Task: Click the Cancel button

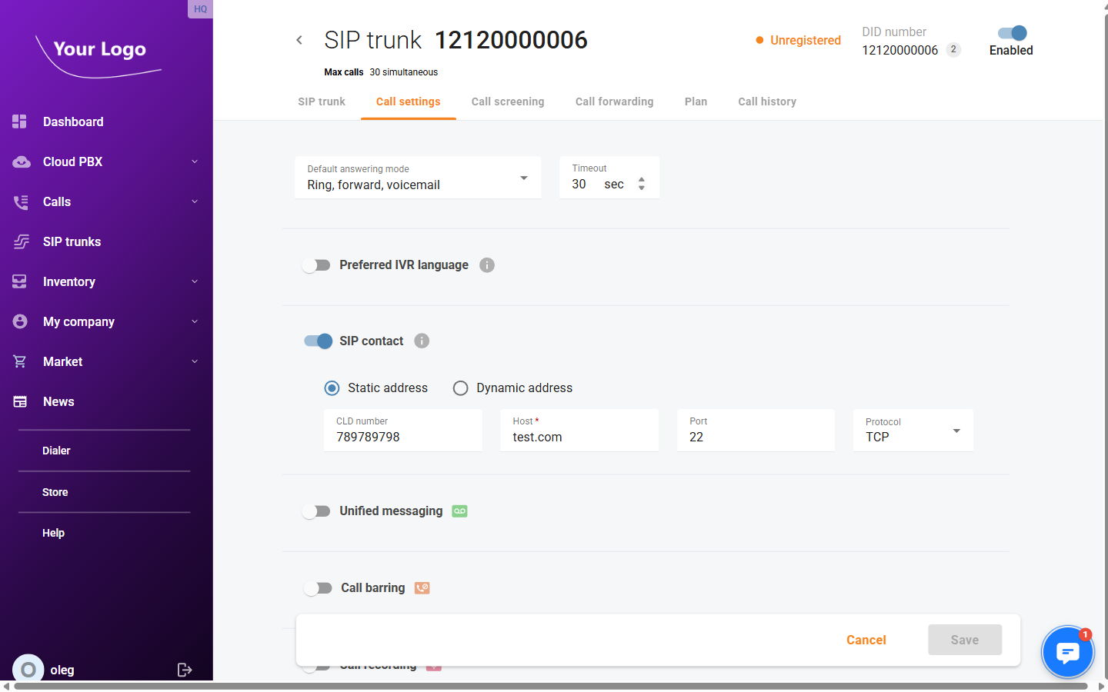Action: coord(866,640)
